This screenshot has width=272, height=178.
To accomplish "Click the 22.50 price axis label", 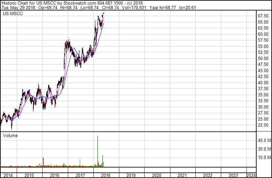I will coord(263,125).
